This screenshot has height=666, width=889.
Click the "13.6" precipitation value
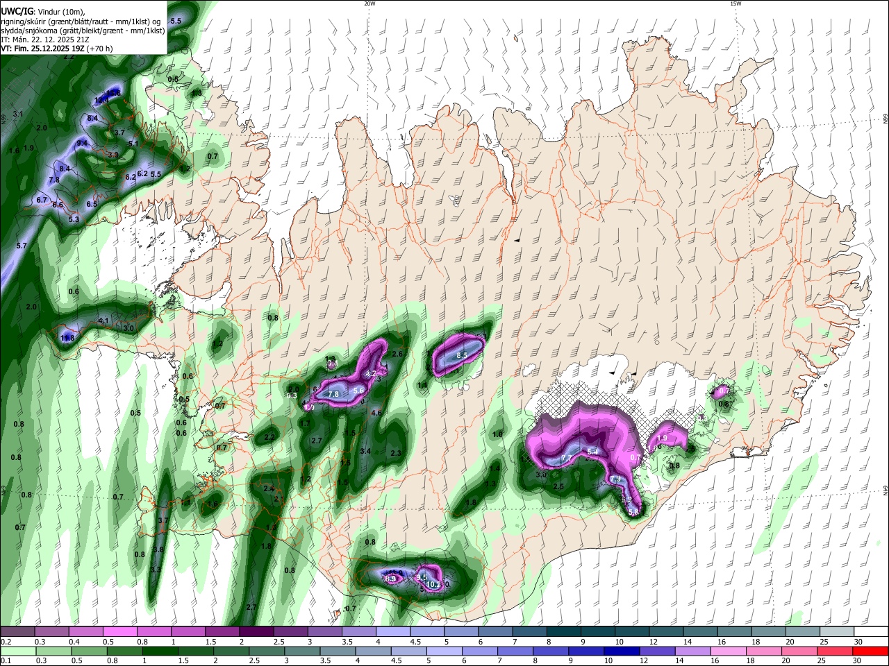pos(113,92)
